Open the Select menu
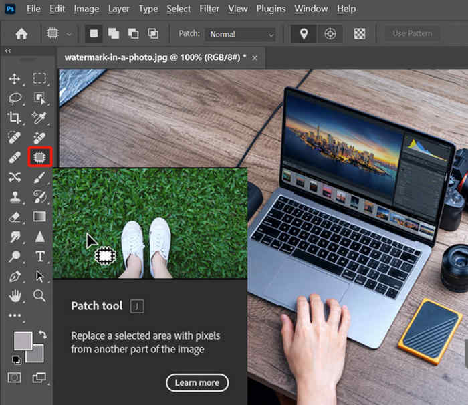The image size is (468, 405). tap(179, 9)
